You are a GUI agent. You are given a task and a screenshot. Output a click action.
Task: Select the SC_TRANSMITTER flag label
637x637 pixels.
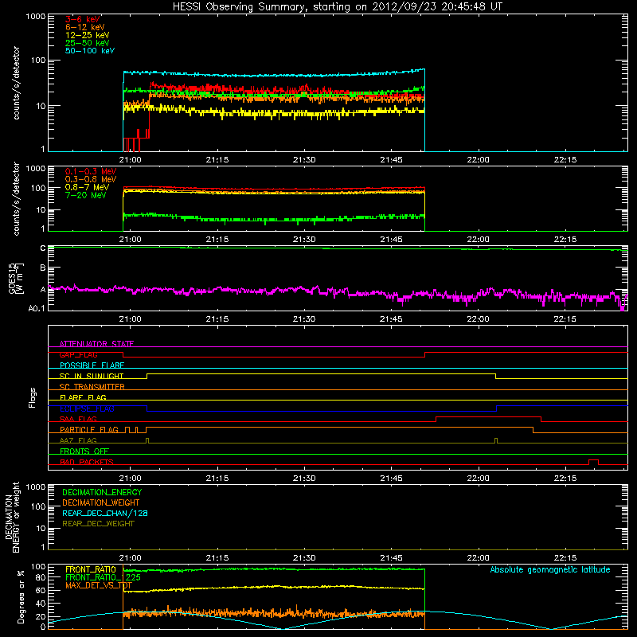click(x=92, y=387)
